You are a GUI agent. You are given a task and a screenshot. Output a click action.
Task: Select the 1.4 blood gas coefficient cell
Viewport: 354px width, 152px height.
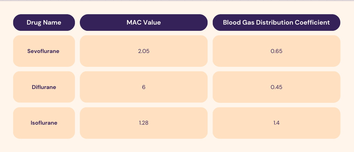point(276,123)
